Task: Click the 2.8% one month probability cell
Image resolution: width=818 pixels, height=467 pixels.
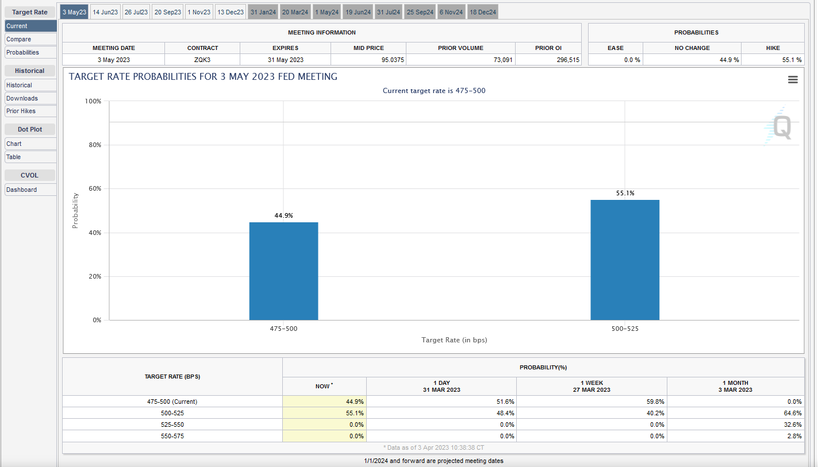Action: (736, 436)
